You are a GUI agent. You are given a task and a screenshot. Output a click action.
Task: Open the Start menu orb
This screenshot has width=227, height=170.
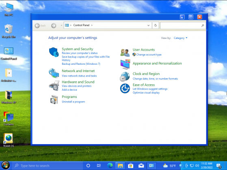click(x=6, y=166)
